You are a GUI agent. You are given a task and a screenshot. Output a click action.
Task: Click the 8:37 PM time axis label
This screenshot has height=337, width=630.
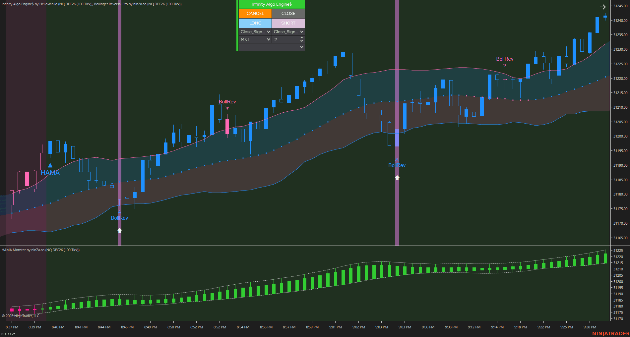(x=12, y=327)
